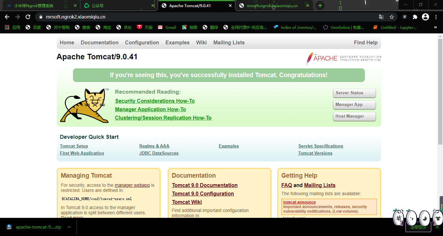Screen dimensions: 443x236
Task: Click the address bar showing mrsoft.ngrok2.xiaomiqiu.cn
Action: (206, 17)
